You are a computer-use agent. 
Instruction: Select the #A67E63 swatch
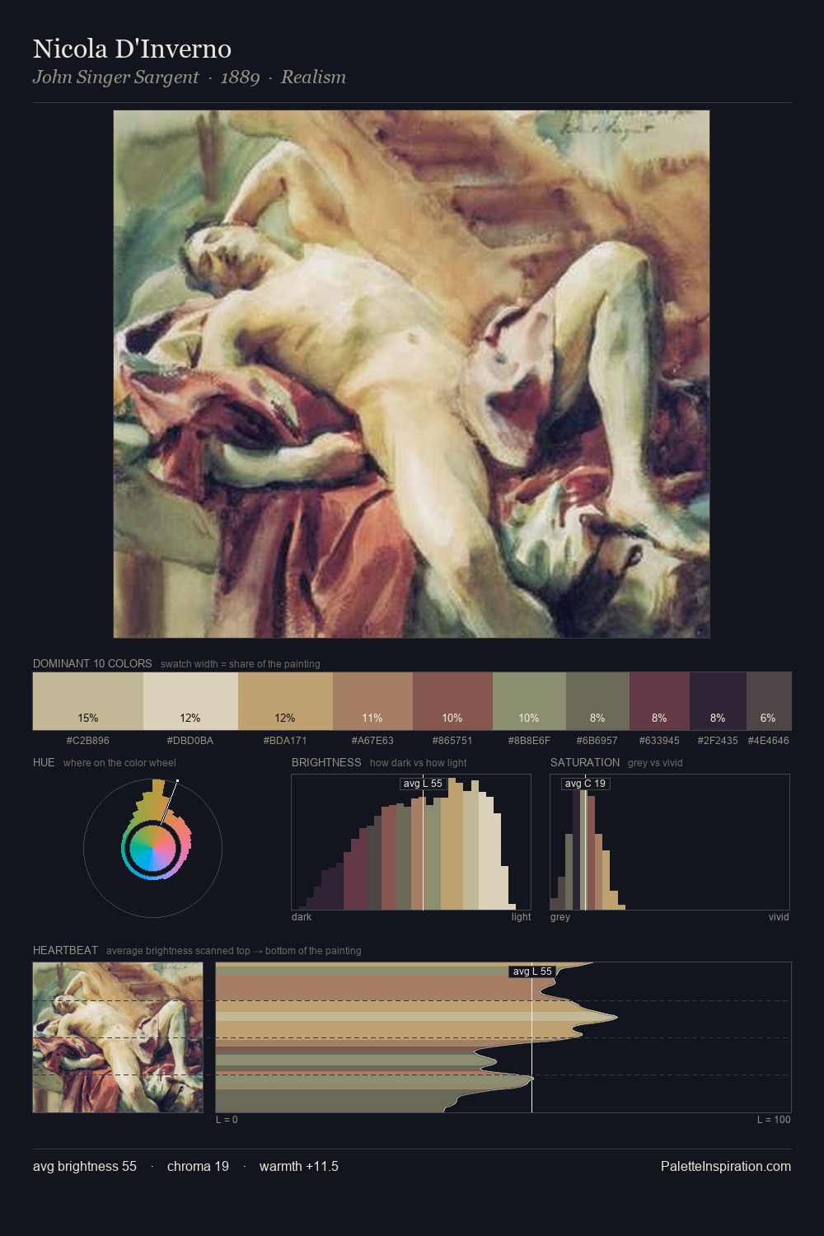click(x=372, y=701)
